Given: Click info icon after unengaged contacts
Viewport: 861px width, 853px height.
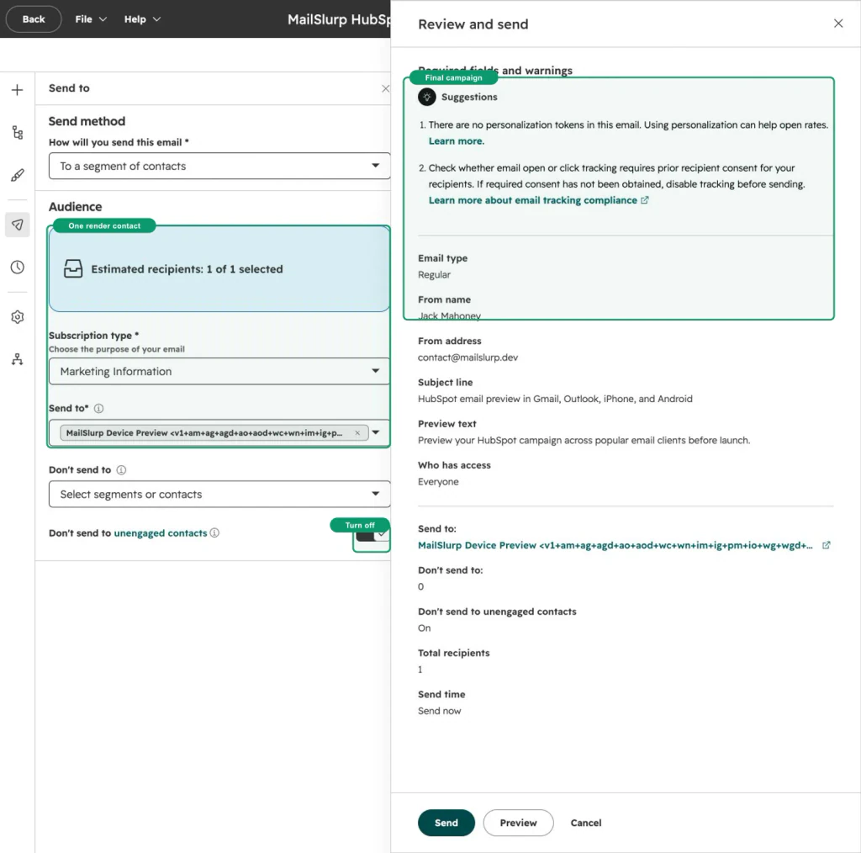Looking at the screenshot, I should coord(214,532).
